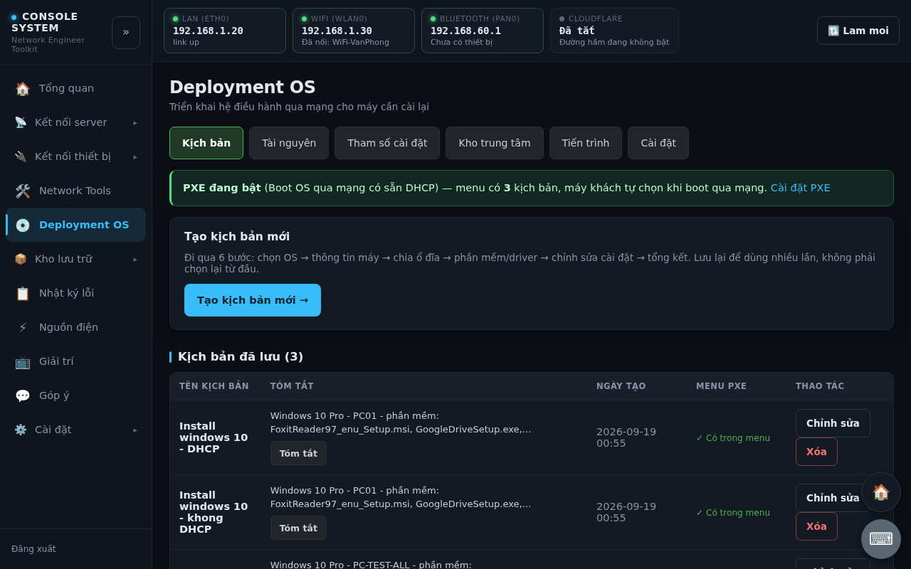The height and width of the screenshot is (569, 911).
Task: Edit the Install windows 10 - DHCP script
Action: (833, 423)
